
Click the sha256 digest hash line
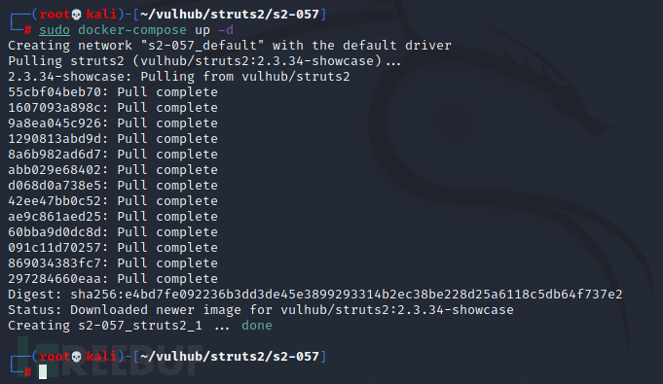click(315, 294)
